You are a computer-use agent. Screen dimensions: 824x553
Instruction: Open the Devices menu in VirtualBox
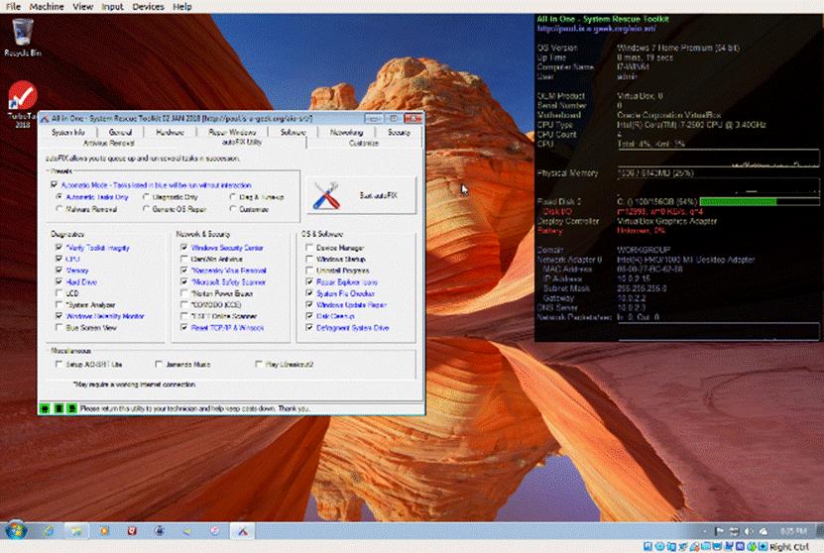point(148,6)
